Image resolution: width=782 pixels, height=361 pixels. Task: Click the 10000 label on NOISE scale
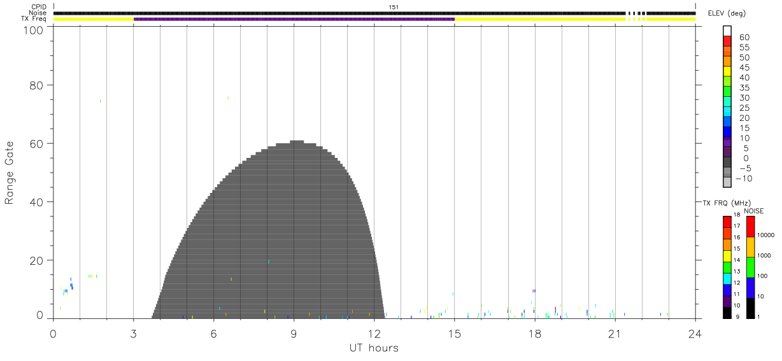[x=767, y=235]
